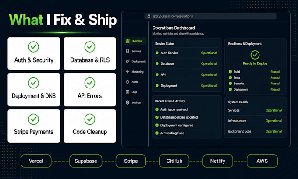Open the Services sidebar item
This screenshot has width=298, height=179.
133,51
